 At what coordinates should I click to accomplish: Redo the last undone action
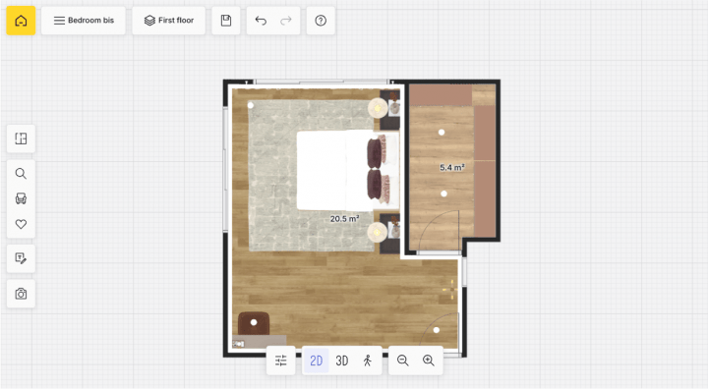[x=286, y=21]
